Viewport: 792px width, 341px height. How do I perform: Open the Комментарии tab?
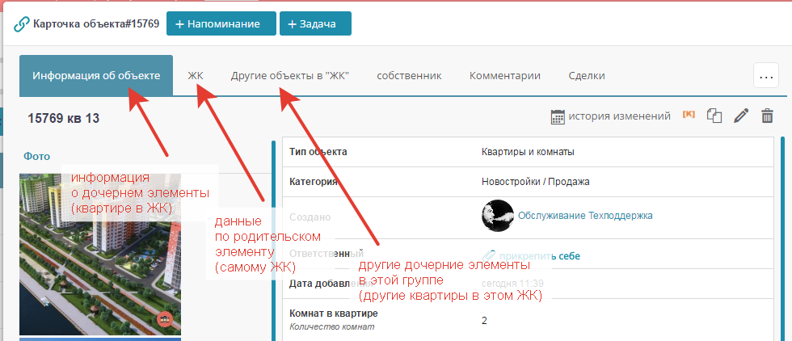[505, 76]
